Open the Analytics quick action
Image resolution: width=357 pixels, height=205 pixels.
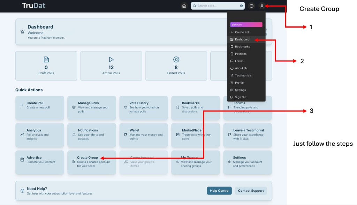pos(40,135)
